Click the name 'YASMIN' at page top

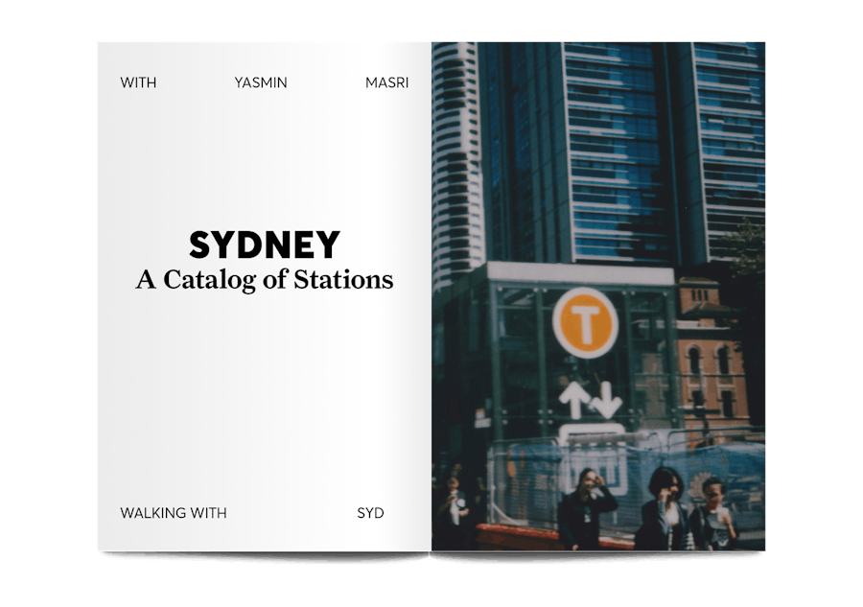click(260, 82)
